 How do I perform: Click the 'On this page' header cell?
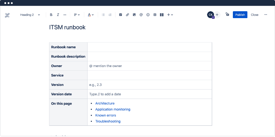tap(68, 112)
